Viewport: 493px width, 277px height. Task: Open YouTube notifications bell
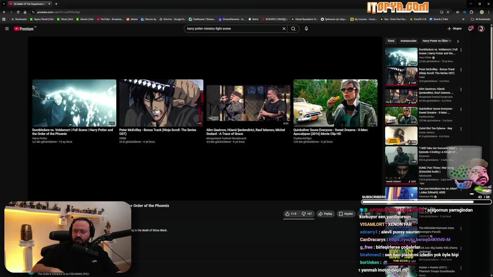[470, 28]
